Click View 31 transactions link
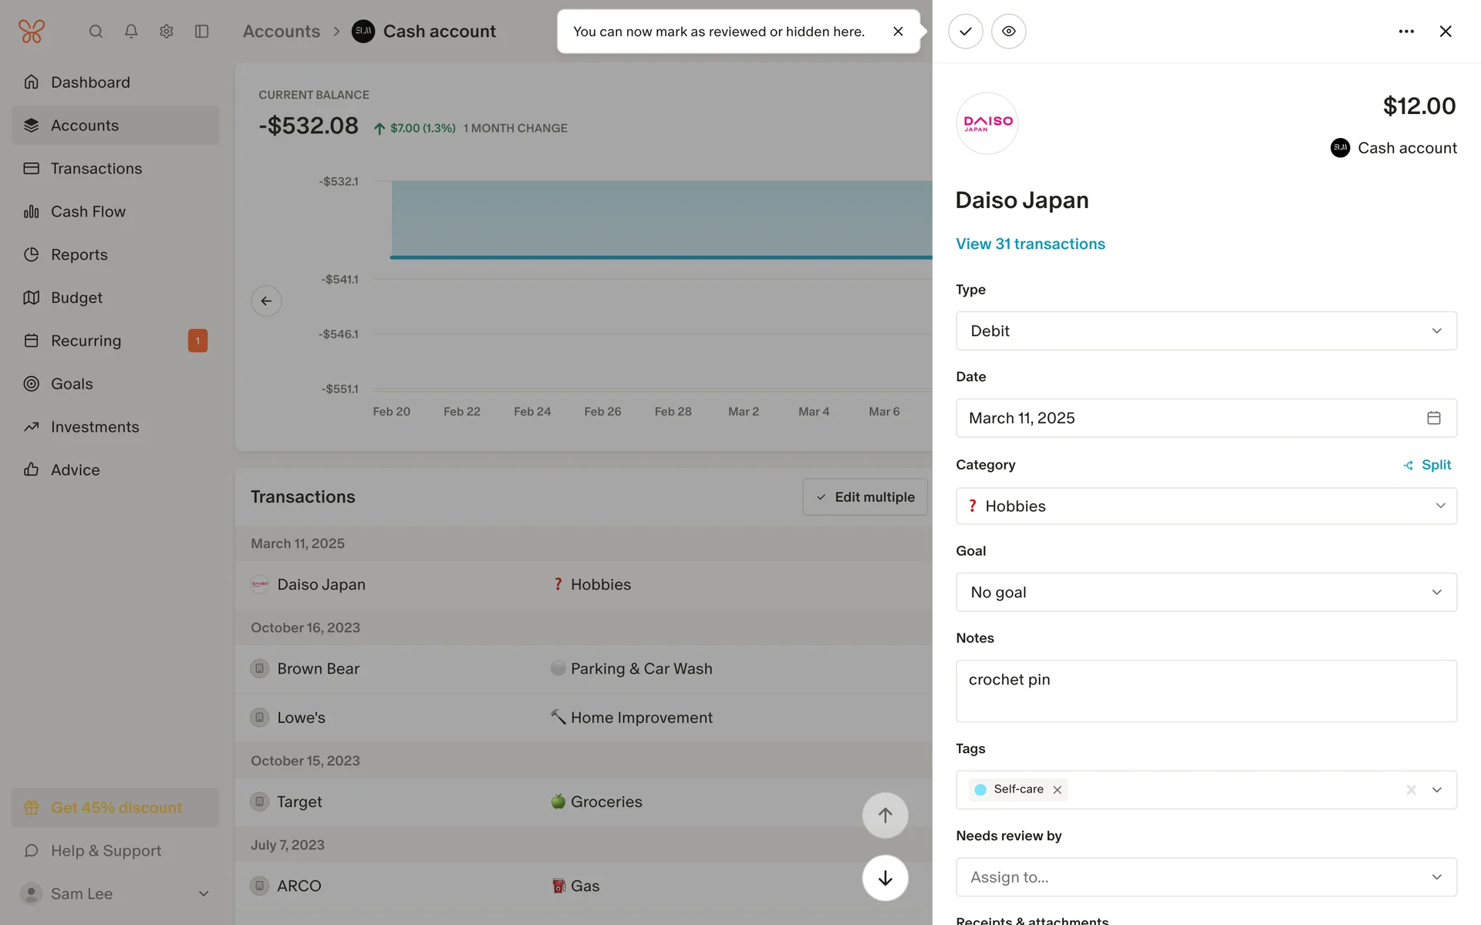This screenshot has height=925, width=1481. (1030, 244)
